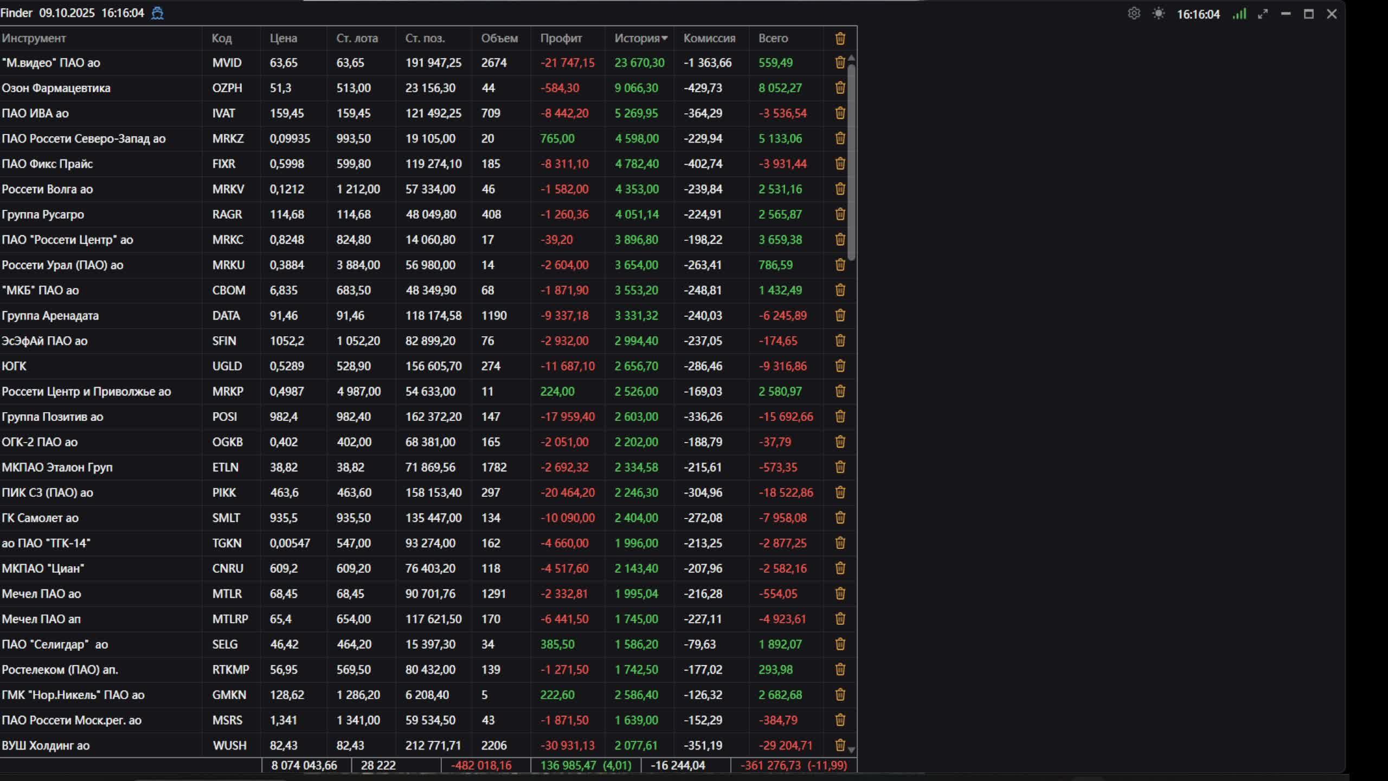Click the green connection signal indicator

point(1239,14)
